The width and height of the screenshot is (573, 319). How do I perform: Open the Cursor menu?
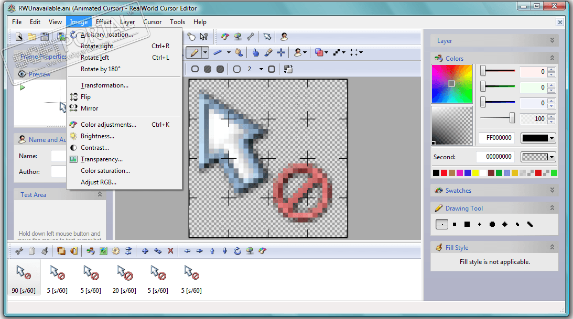click(152, 22)
